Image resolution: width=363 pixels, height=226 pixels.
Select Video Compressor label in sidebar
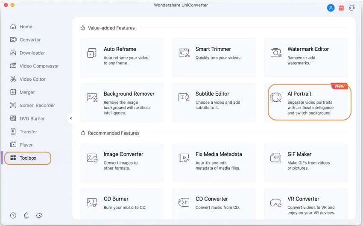tap(39, 66)
